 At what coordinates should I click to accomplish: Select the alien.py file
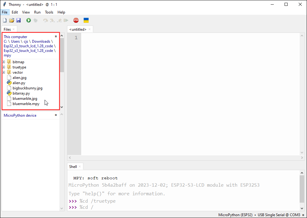click(x=19, y=83)
